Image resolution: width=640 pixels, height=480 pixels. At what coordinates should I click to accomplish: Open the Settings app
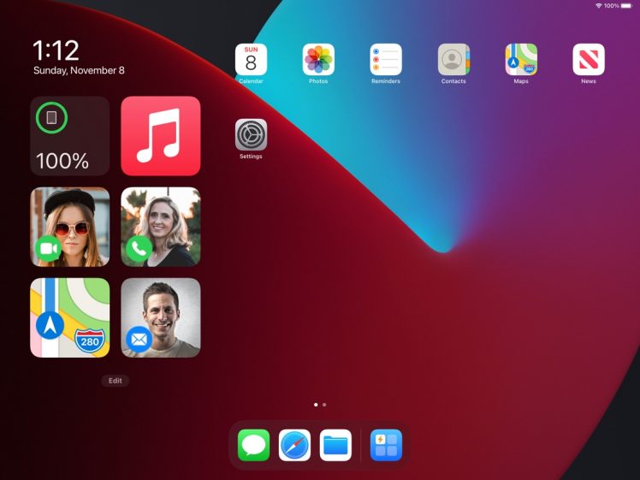tap(251, 134)
